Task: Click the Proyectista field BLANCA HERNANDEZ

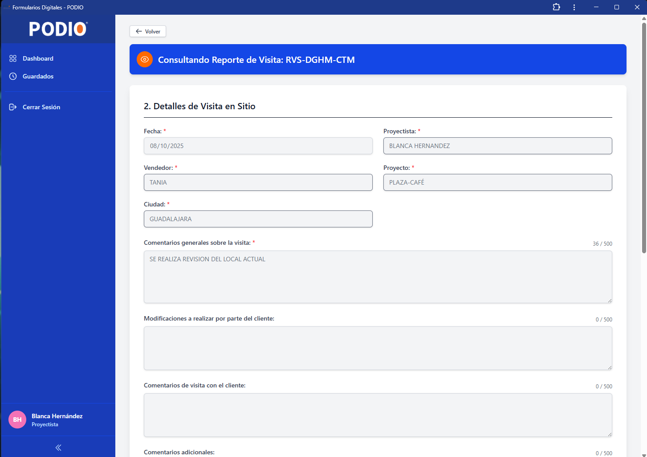Action: [498, 146]
